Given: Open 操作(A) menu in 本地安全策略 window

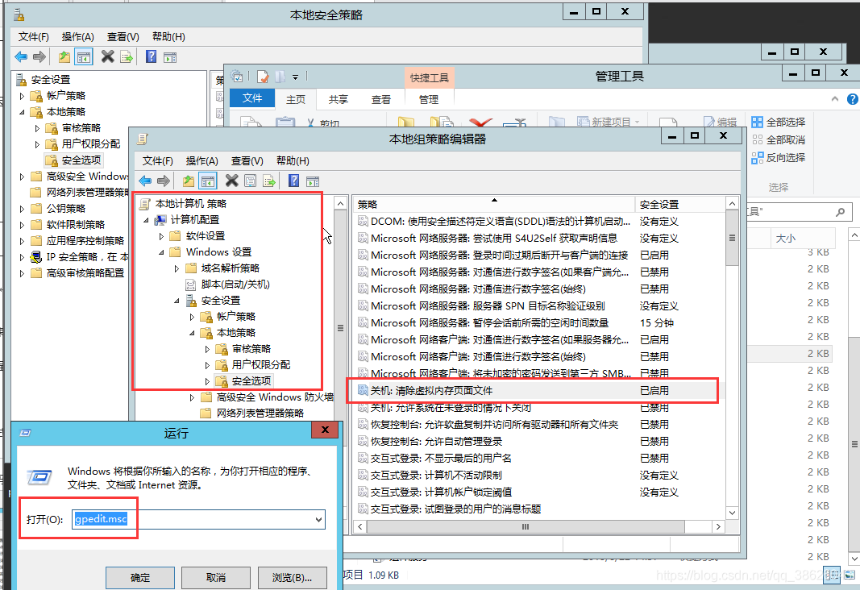Looking at the screenshot, I should 78,37.
